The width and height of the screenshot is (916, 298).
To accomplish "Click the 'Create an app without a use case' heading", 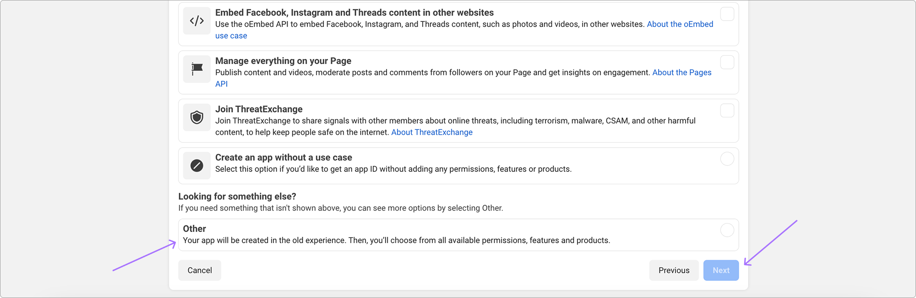I will click(284, 157).
